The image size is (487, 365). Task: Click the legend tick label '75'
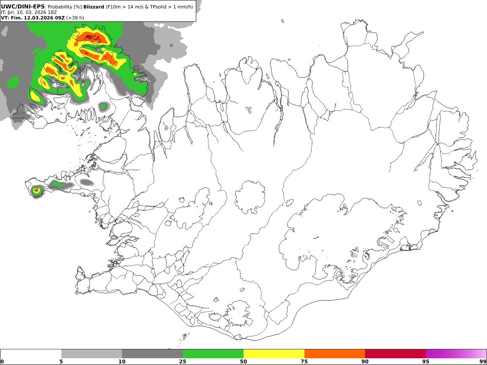coord(304,361)
